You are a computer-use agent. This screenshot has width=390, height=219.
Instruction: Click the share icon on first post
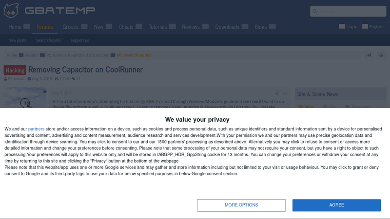[x=276, y=93]
